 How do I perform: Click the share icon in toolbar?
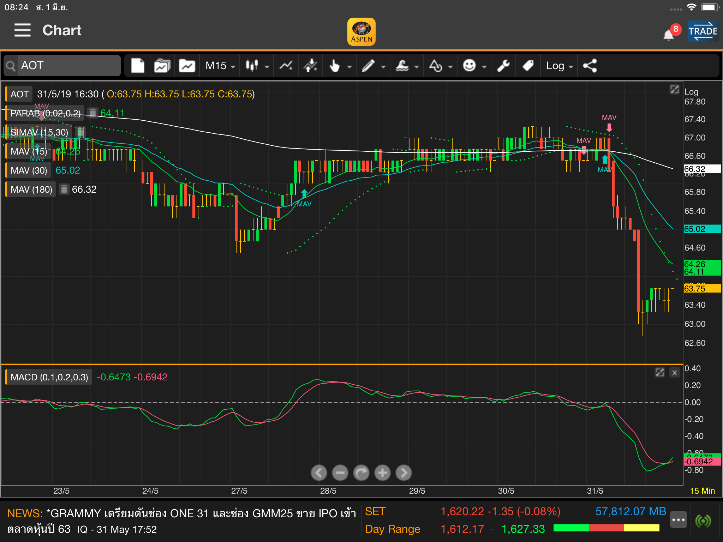tap(590, 66)
